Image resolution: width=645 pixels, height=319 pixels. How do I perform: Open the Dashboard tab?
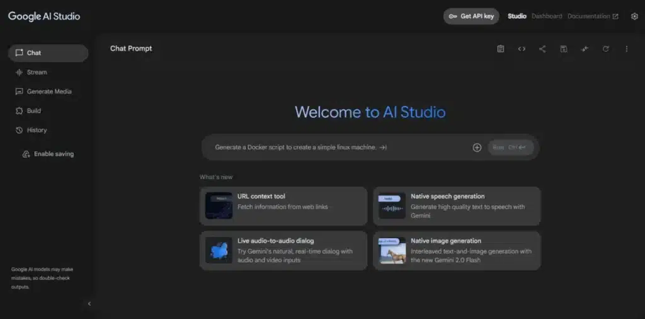pos(547,16)
